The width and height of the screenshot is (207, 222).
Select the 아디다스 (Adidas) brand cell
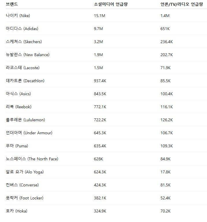pyautogui.click(x=22, y=28)
